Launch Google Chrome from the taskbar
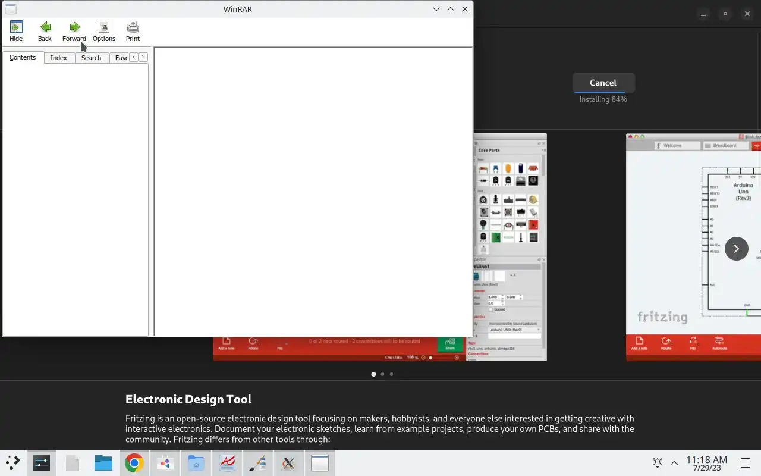The image size is (761, 476). [x=134, y=463]
